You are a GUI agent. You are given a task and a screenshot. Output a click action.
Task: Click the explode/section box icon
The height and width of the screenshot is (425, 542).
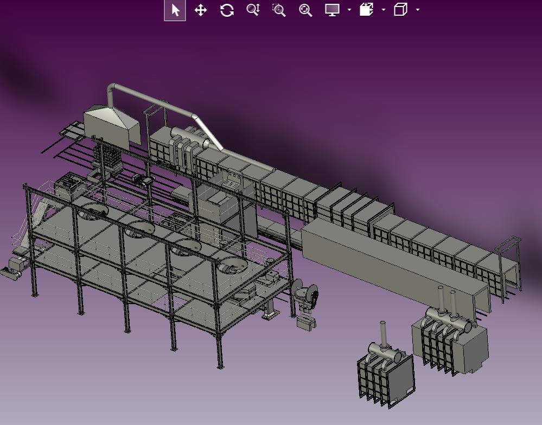tap(366, 10)
